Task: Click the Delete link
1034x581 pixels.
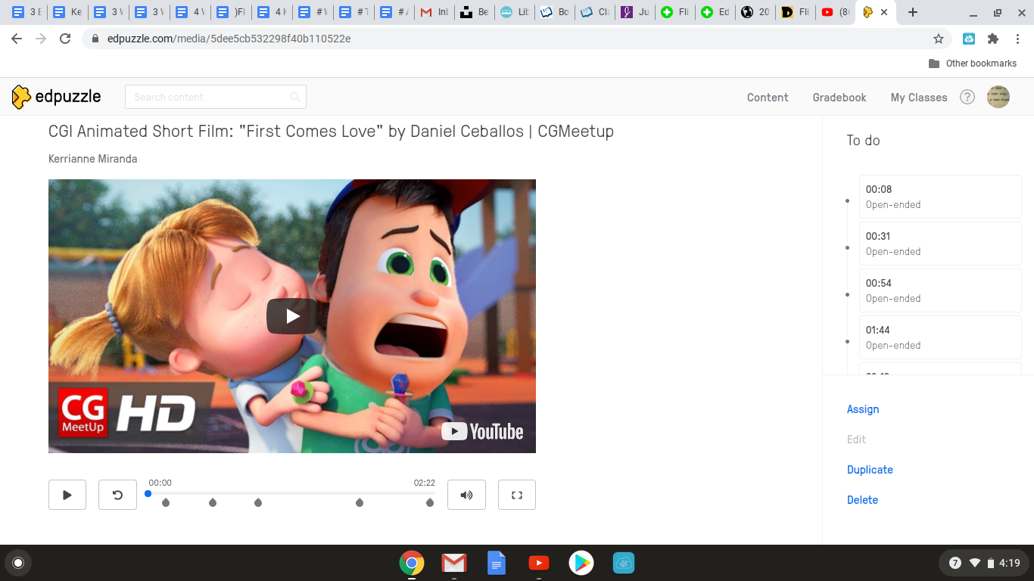Action: (x=862, y=500)
